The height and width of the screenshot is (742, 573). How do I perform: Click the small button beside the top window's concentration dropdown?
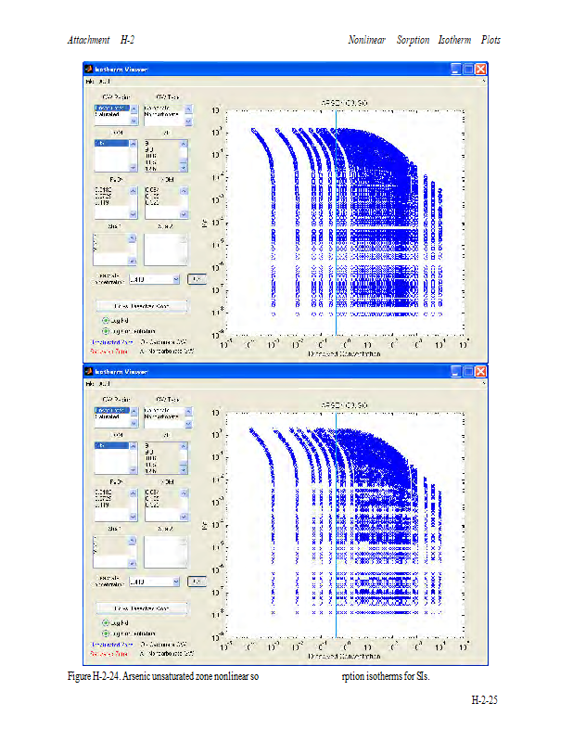click(196, 278)
